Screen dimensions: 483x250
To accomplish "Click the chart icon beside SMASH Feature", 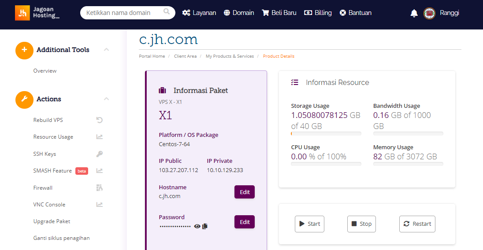I will click(x=99, y=171).
